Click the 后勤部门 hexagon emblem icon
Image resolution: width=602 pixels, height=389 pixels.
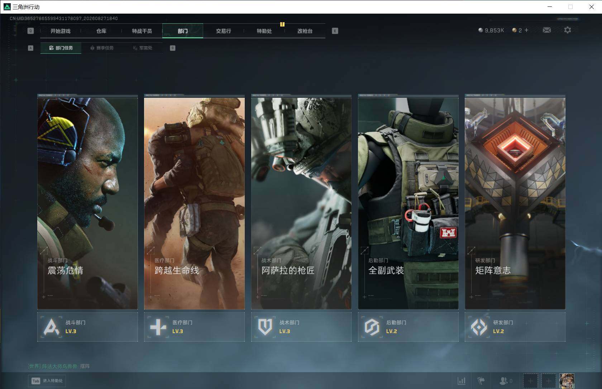(x=372, y=327)
